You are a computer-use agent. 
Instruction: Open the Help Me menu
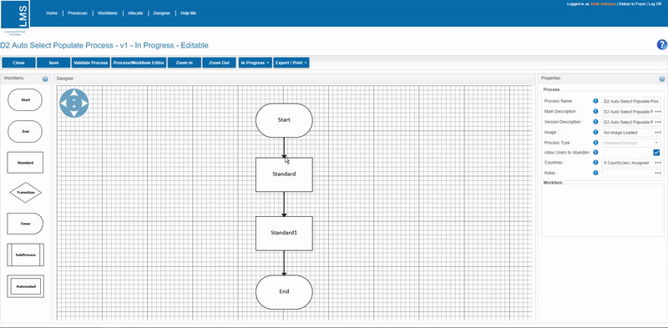tap(189, 13)
